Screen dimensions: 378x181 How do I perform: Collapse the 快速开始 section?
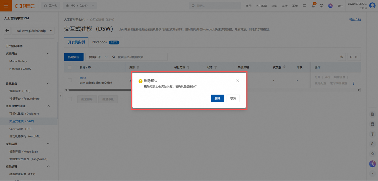pyautogui.click(x=48, y=53)
